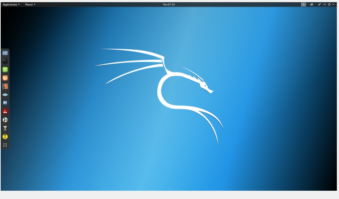This screenshot has height=199, width=339.
Task: Open the Applications menu
Action: [x=11, y=5]
